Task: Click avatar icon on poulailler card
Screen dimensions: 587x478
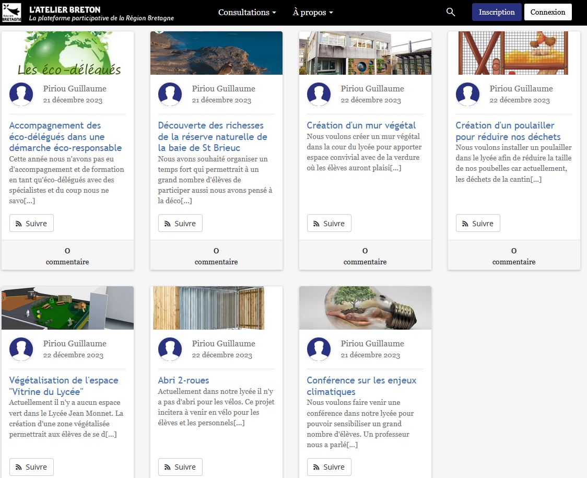Action: click(x=468, y=94)
